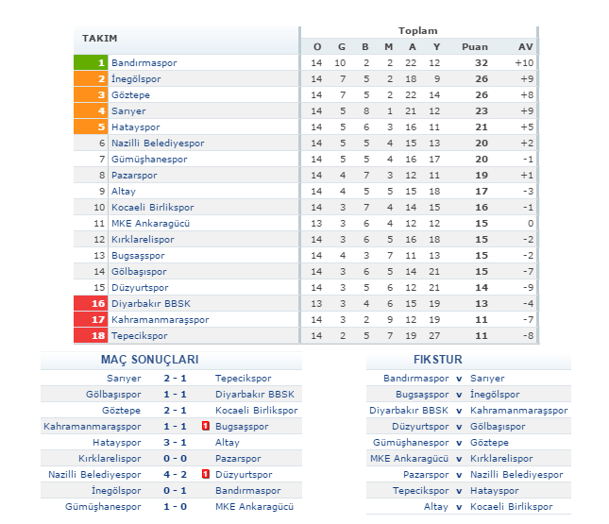
Task: Click the Toplam header above the stats
Action: click(x=417, y=31)
